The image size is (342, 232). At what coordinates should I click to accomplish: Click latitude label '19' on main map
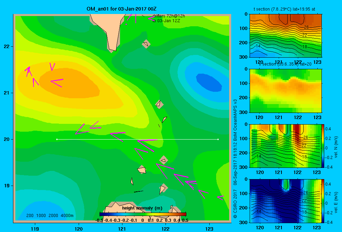[x=7, y=186]
